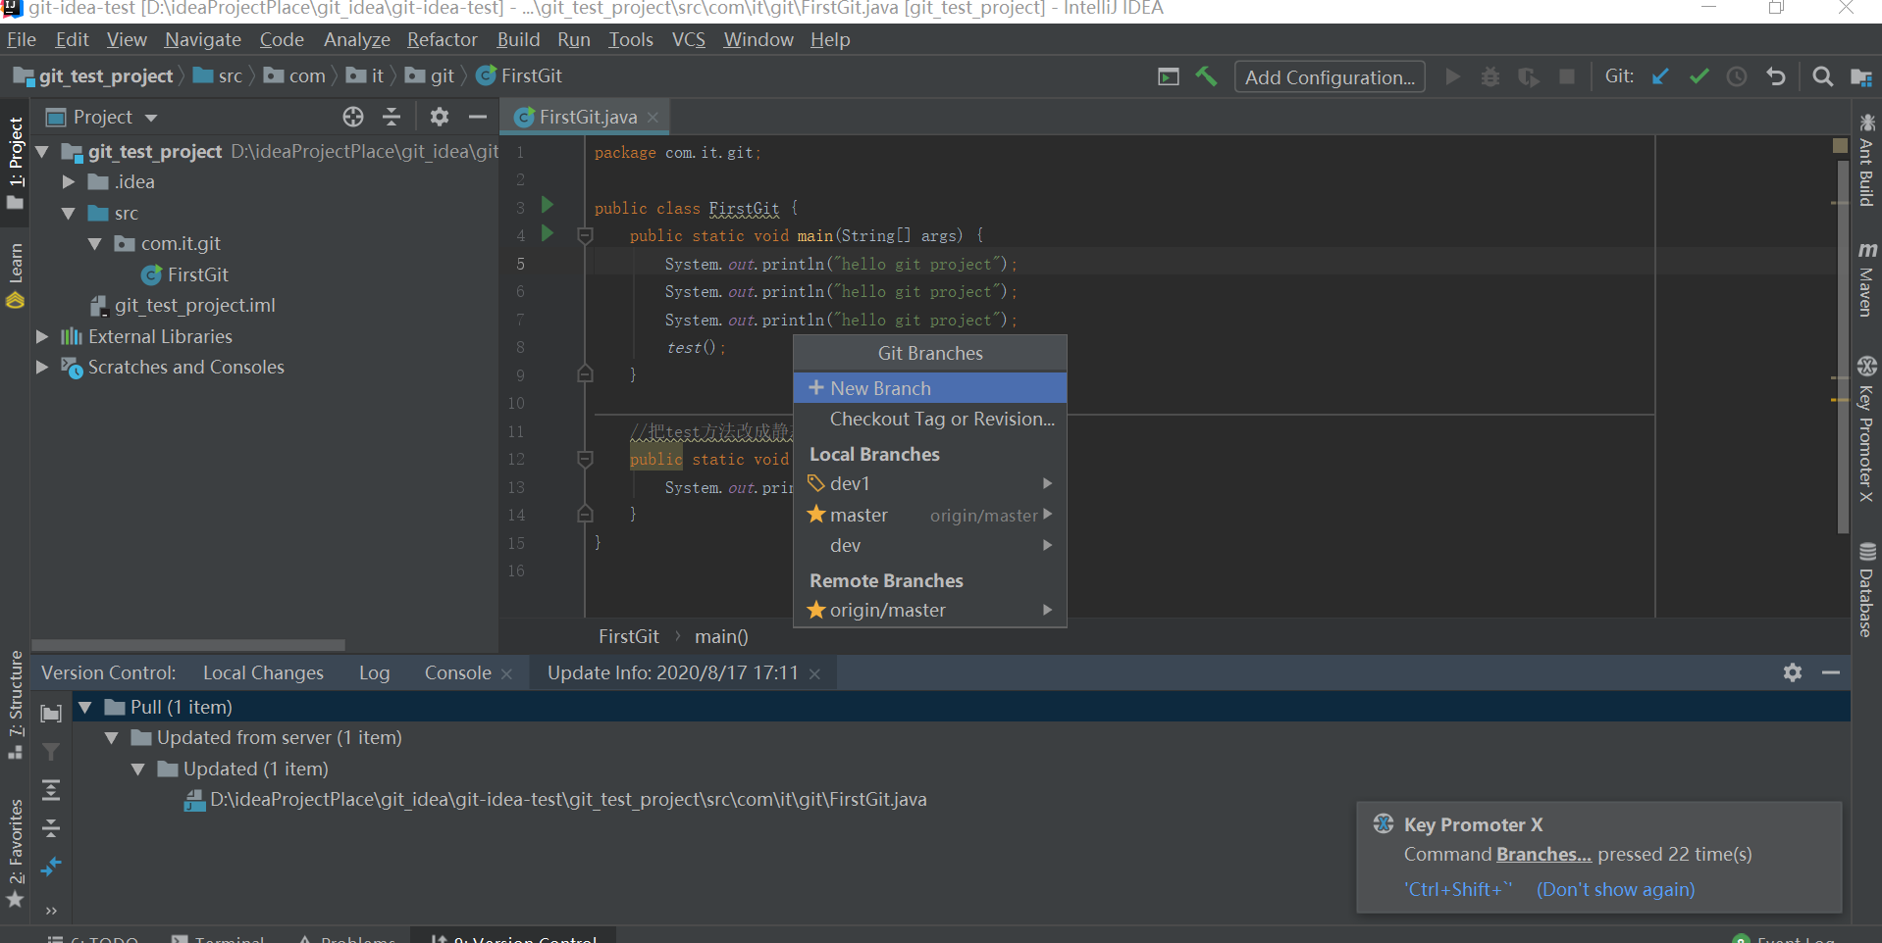Select New Branch in Git Branches popup
The width and height of the screenshot is (1882, 943).
(x=929, y=388)
